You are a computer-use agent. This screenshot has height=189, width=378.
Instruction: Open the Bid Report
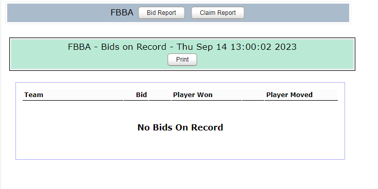[161, 13]
